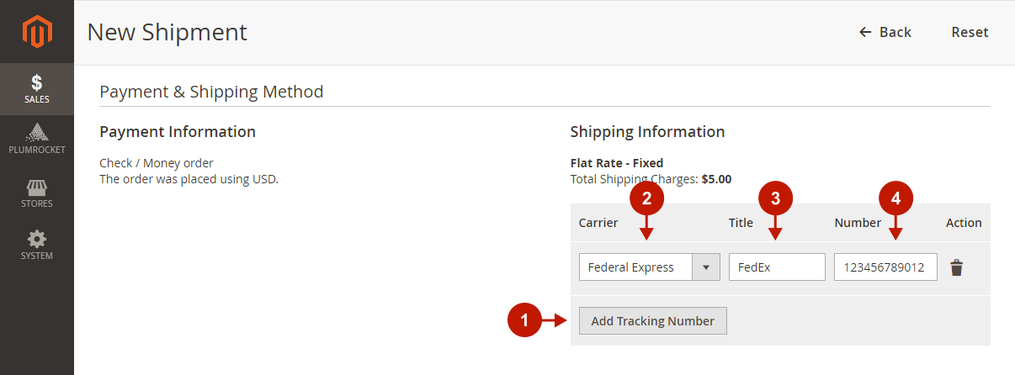Focus the Title field containing FedEx
Viewport: 1015px width, 375px height.
(776, 267)
